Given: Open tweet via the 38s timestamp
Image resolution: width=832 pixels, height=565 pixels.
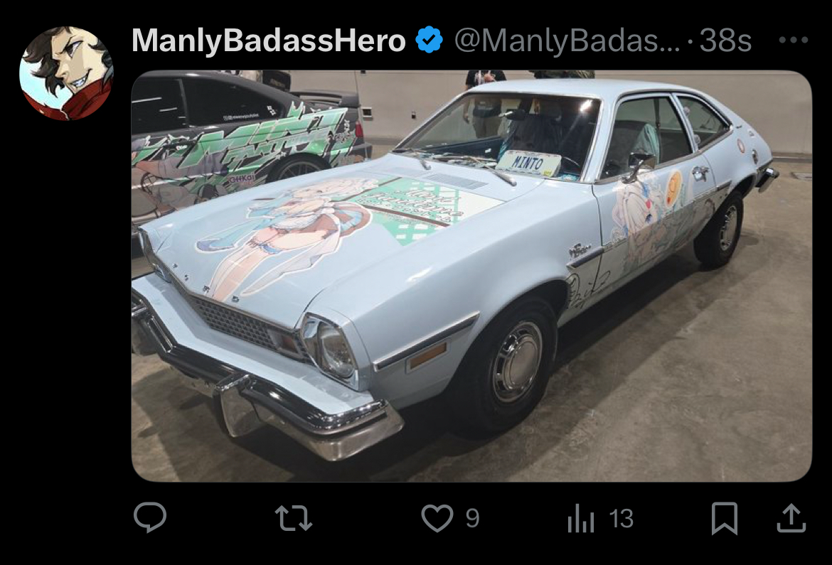Looking at the screenshot, I should pyautogui.click(x=725, y=41).
